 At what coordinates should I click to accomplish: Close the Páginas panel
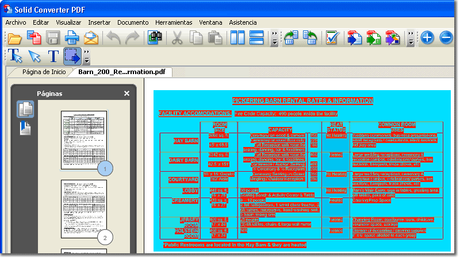(x=126, y=93)
